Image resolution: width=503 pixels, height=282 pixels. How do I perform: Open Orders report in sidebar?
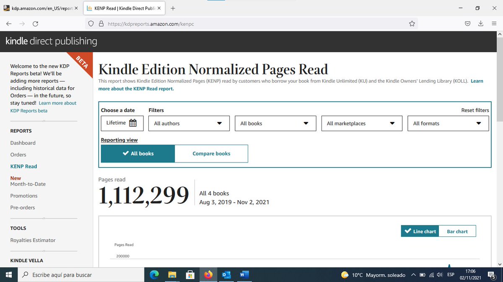point(18,155)
